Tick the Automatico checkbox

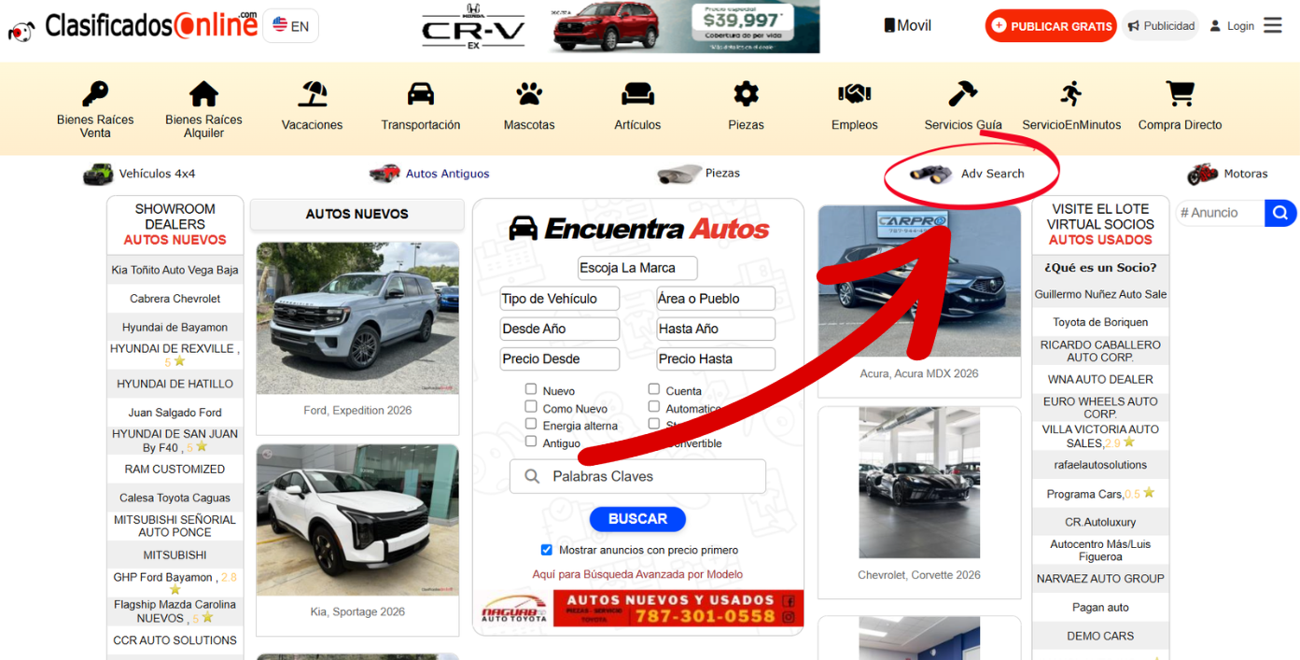[654, 406]
